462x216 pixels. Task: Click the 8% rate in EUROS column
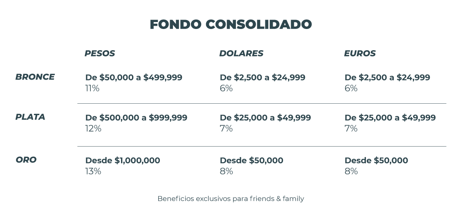351,171
